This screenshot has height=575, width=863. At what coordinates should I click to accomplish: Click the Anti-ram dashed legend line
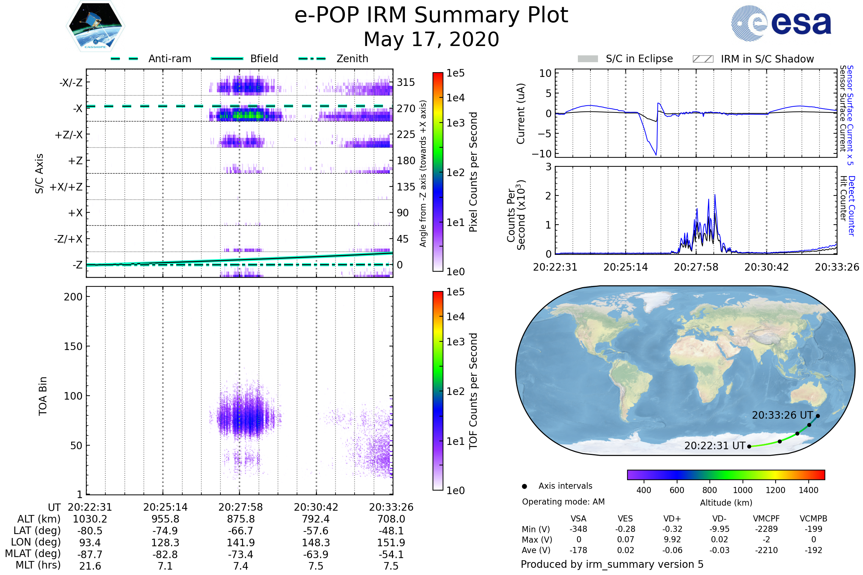[124, 59]
